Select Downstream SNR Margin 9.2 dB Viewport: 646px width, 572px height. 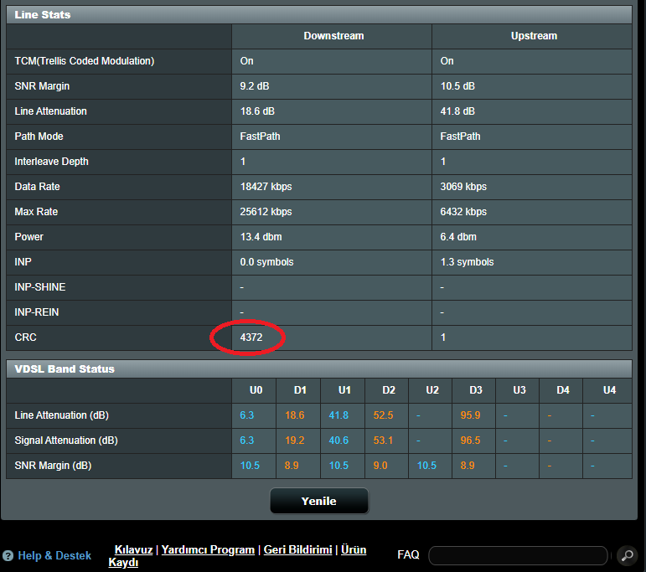coord(255,86)
